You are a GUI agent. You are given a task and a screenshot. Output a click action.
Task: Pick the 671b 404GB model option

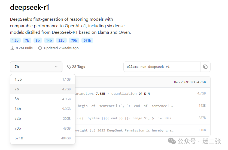pos(42,138)
